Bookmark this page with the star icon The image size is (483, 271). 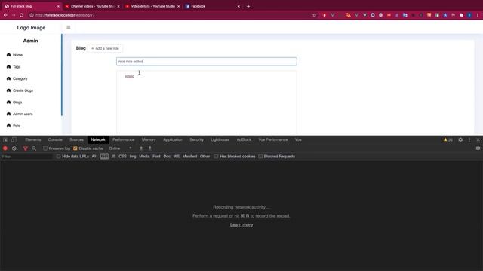[314, 15]
